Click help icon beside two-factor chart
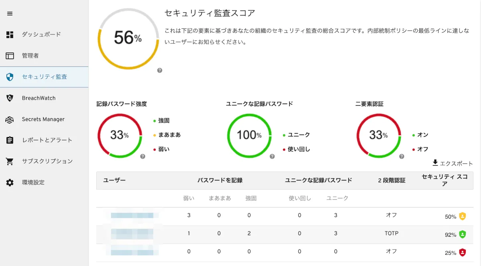The image size is (481, 266). (402, 157)
